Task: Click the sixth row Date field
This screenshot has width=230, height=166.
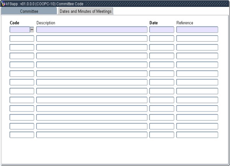Action: point(161,74)
